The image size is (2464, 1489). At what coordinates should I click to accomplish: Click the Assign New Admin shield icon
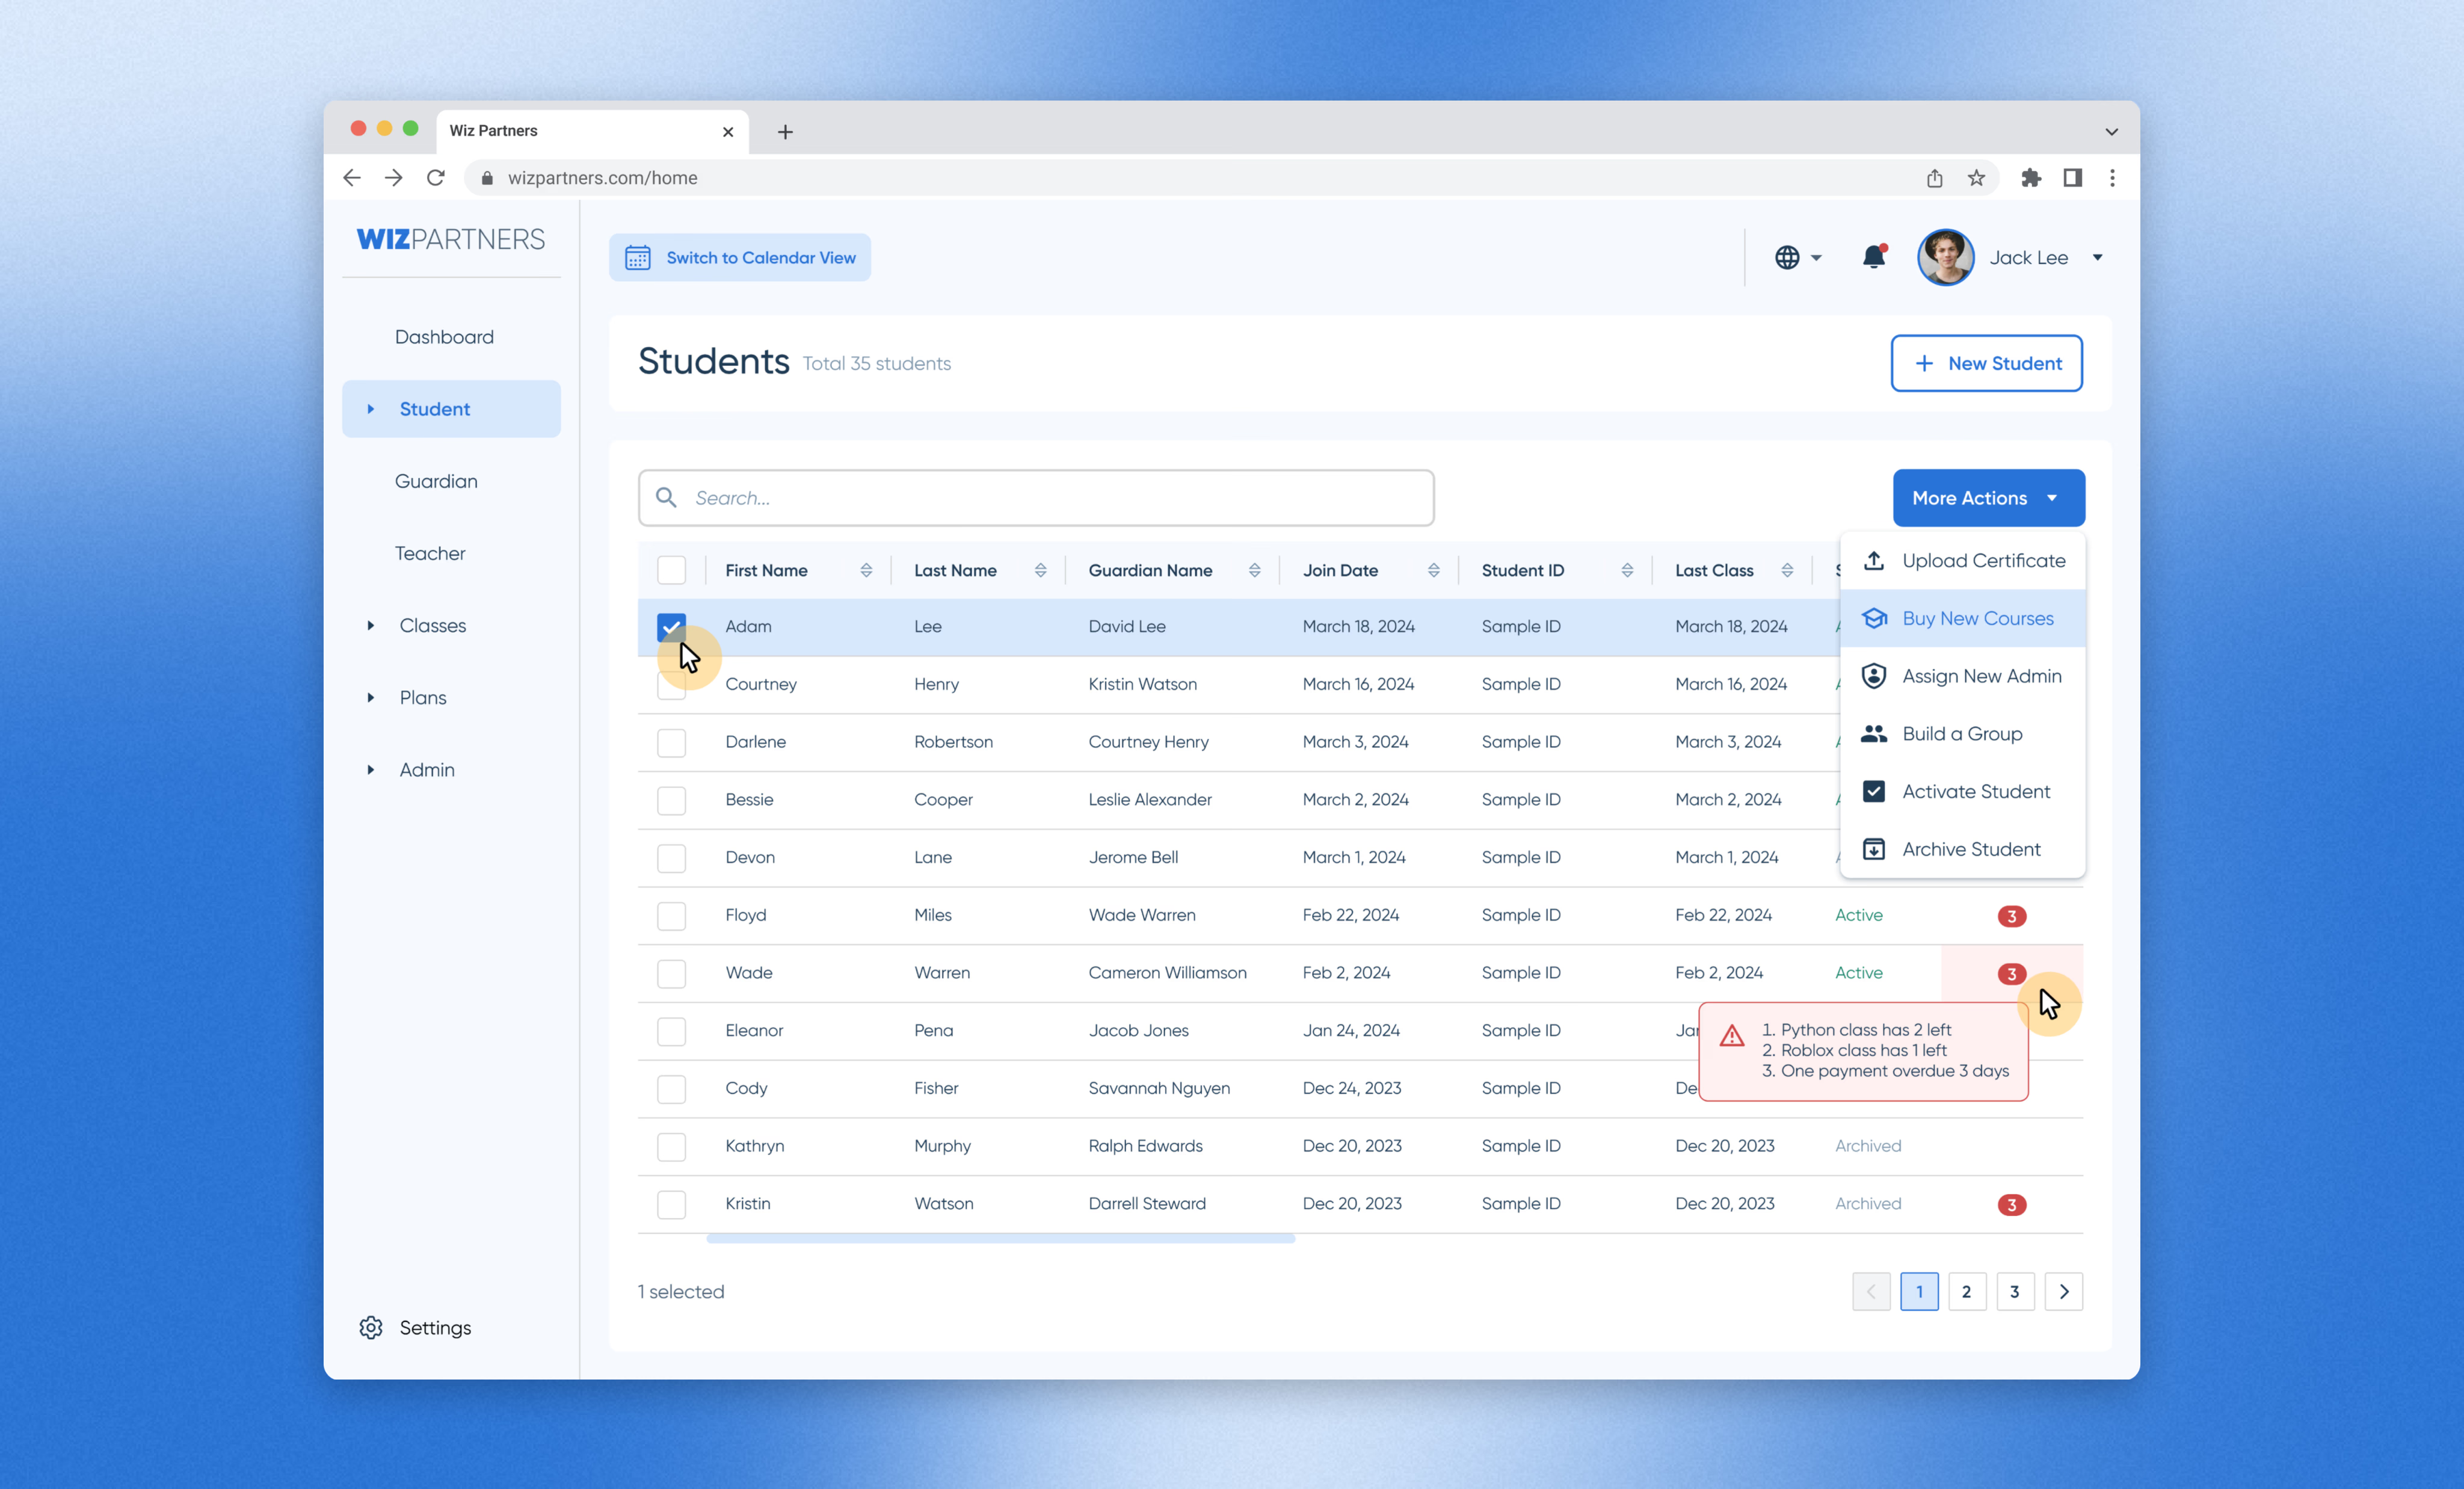[1873, 676]
